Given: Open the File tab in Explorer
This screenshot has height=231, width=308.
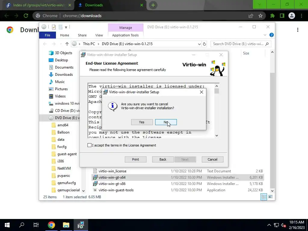Looking at the screenshot, I should click(x=48, y=35).
